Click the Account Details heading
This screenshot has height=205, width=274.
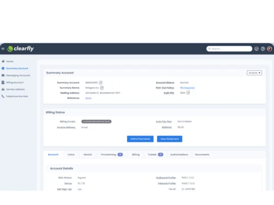[x=61, y=168]
